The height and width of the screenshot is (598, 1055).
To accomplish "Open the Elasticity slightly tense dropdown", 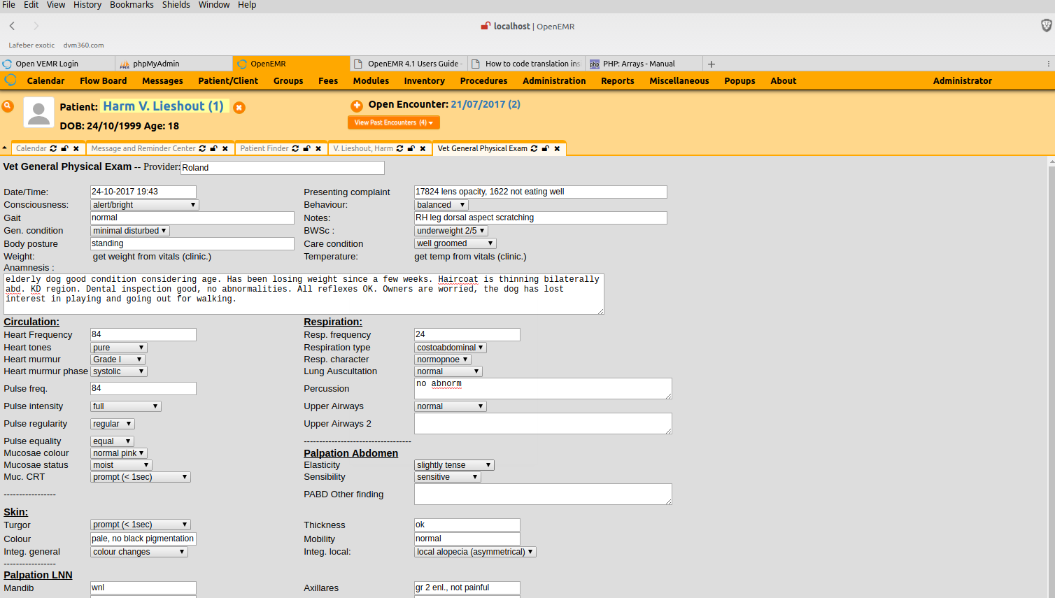I will pos(455,465).
